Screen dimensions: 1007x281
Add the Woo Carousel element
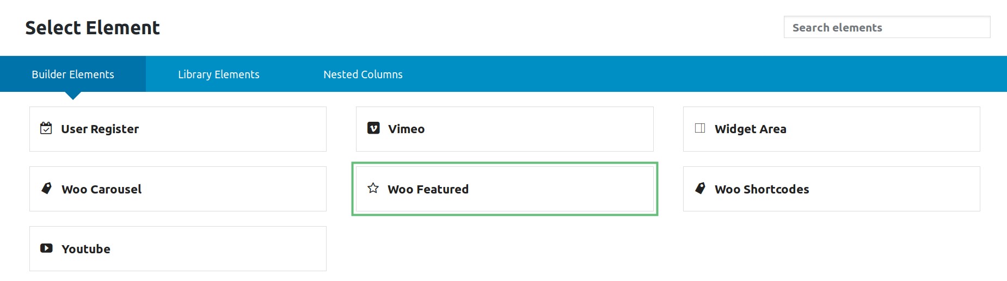pyautogui.click(x=178, y=189)
